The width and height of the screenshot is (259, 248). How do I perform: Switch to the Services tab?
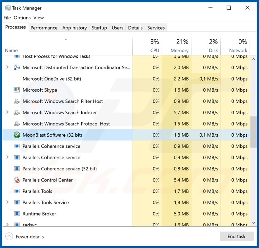point(156,28)
